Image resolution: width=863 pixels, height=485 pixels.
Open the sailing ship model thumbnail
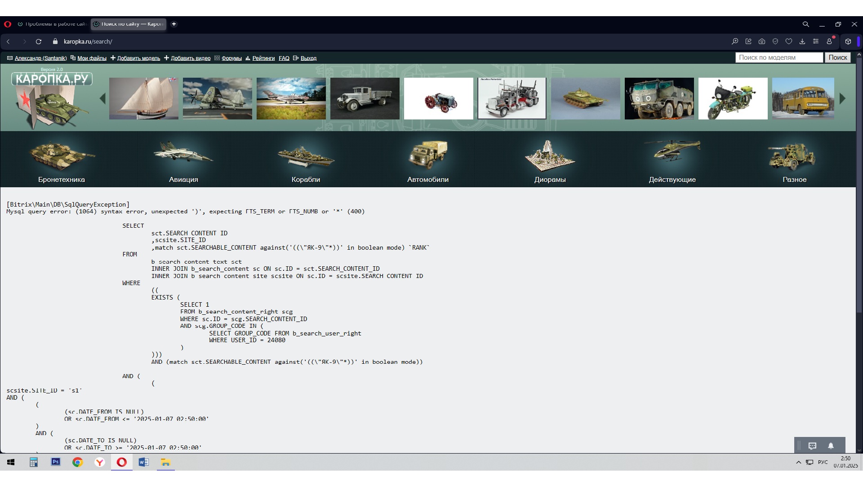pos(144,98)
